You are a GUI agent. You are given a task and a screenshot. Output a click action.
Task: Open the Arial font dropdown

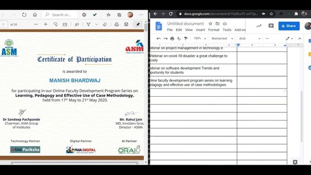point(250,38)
